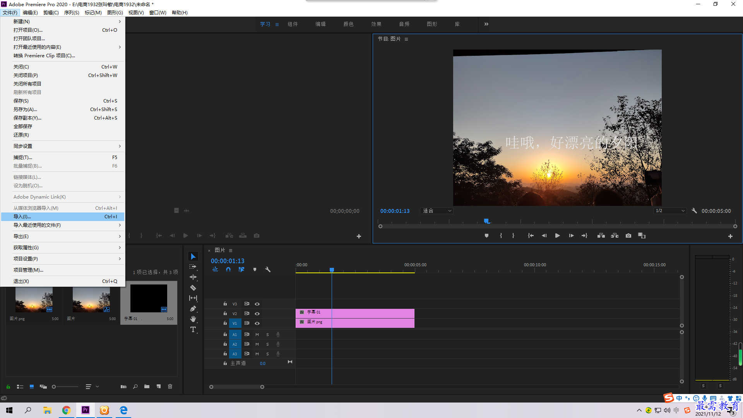The height and width of the screenshot is (418, 743).
Task: Solo audio track A2
Action: click(x=267, y=344)
